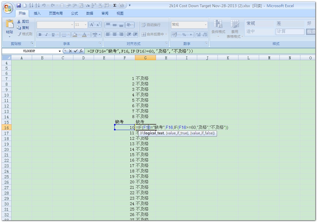
Task: Click the Font Color A button
Action: (x=84, y=35)
